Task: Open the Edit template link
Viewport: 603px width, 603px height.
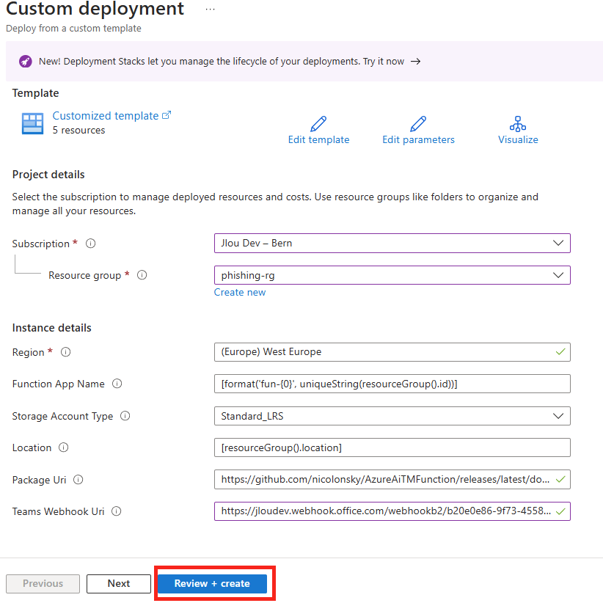Action: [x=318, y=139]
